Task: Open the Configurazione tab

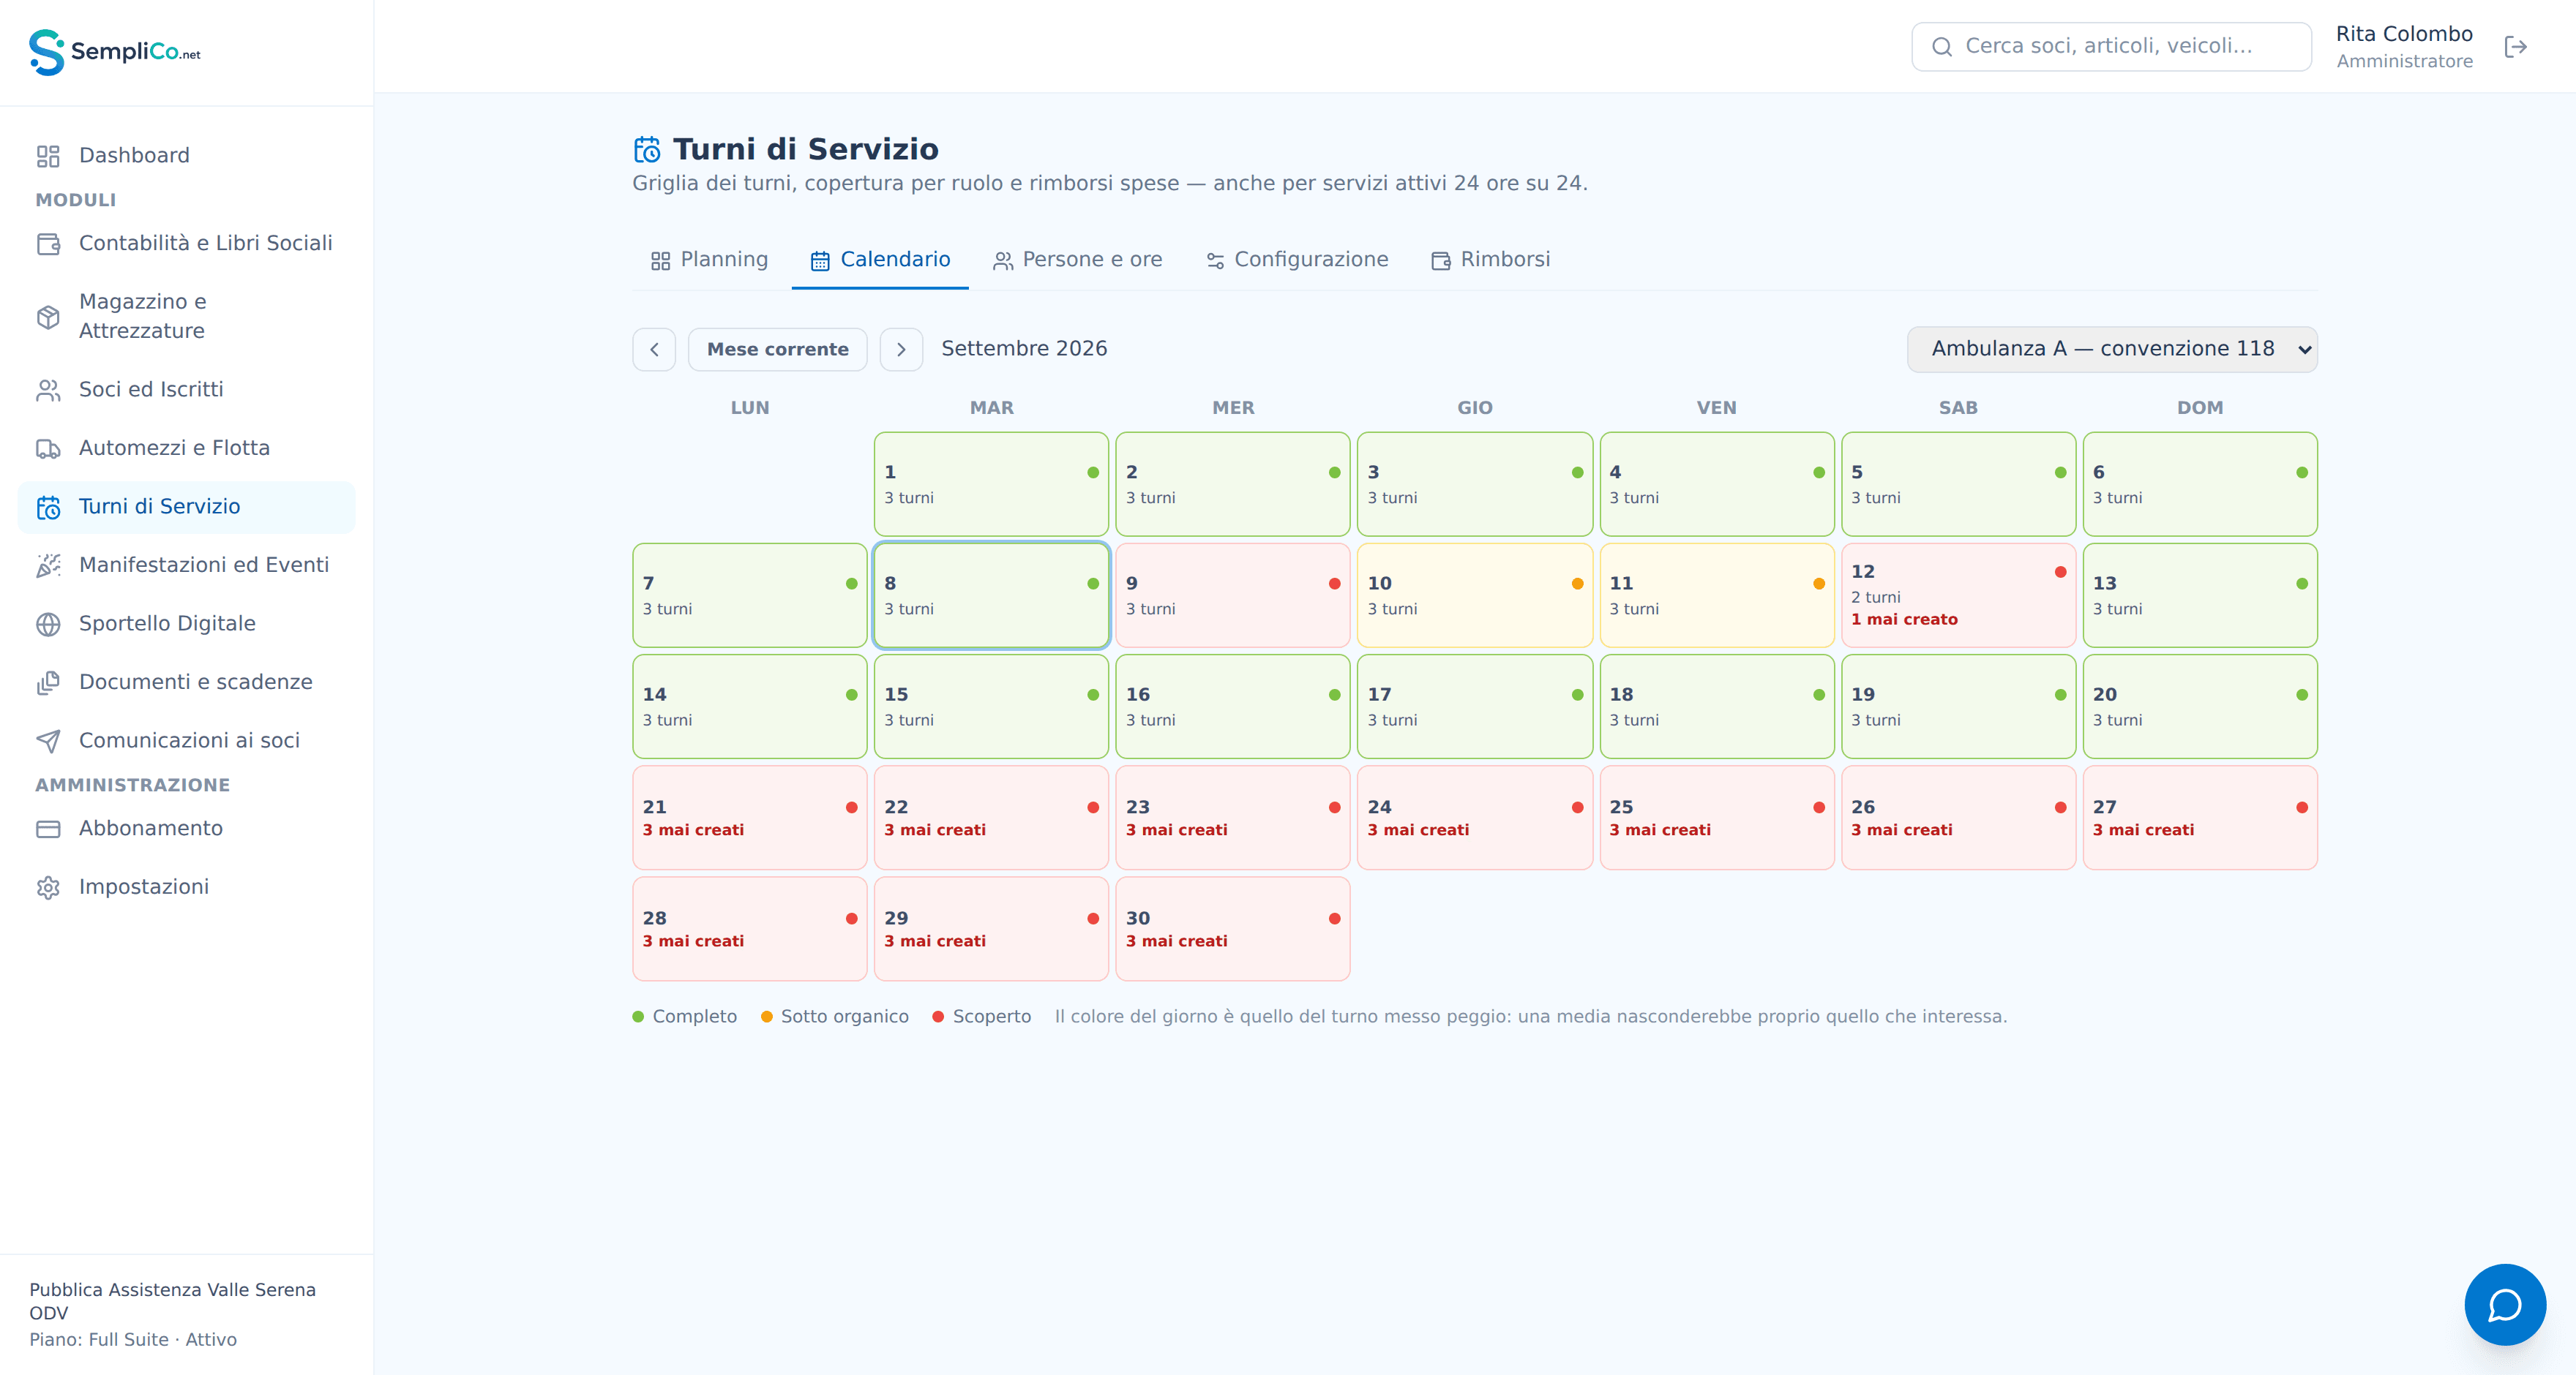Action: click(x=1297, y=260)
